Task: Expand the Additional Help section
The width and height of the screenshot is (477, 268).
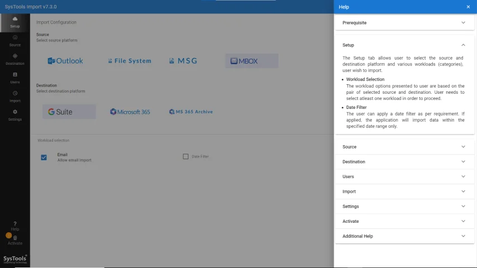Action: click(404, 236)
